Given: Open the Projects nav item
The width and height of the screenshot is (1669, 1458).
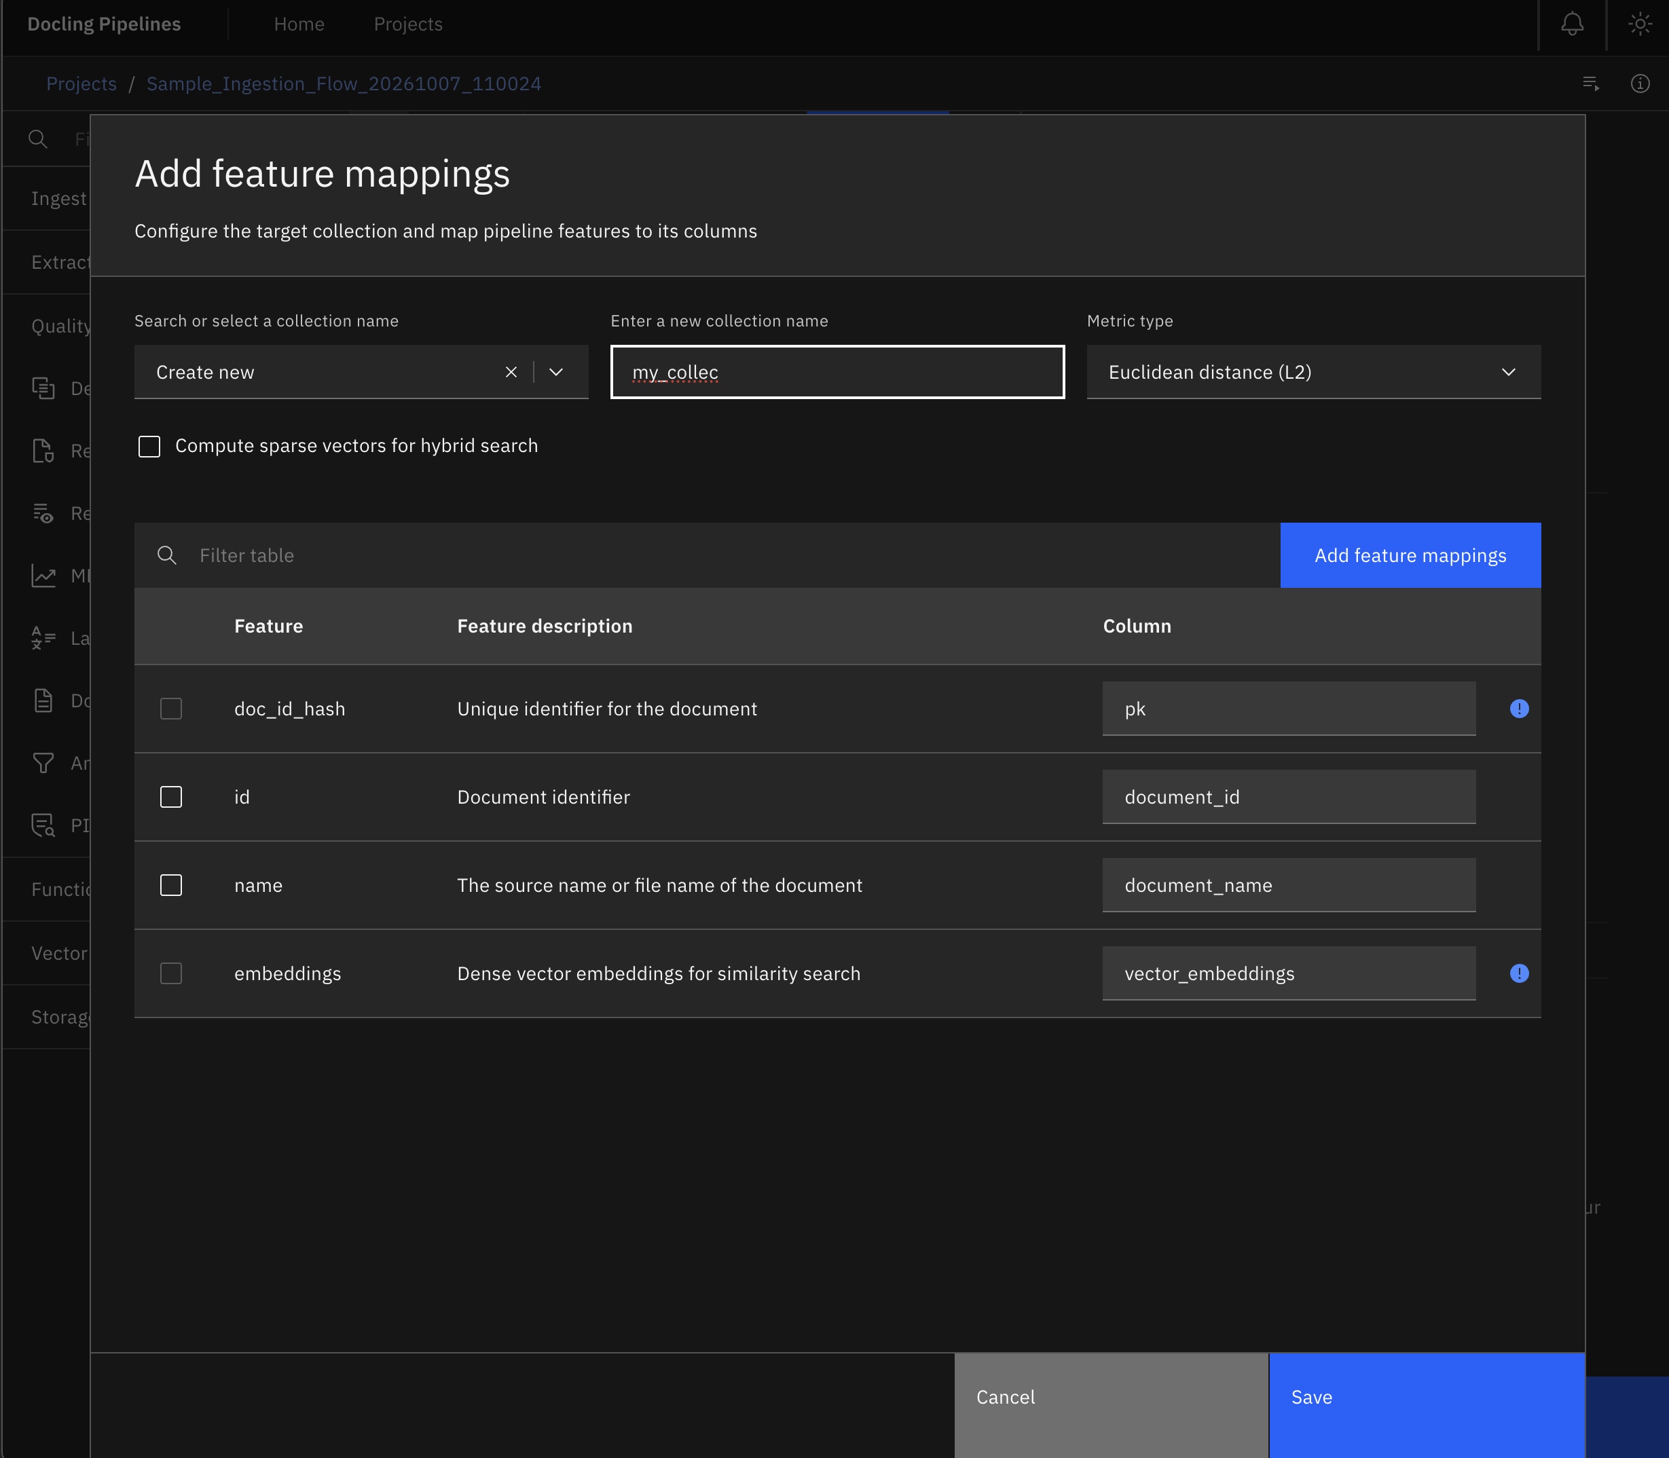Looking at the screenshot, I should click(x=407, y=24).
